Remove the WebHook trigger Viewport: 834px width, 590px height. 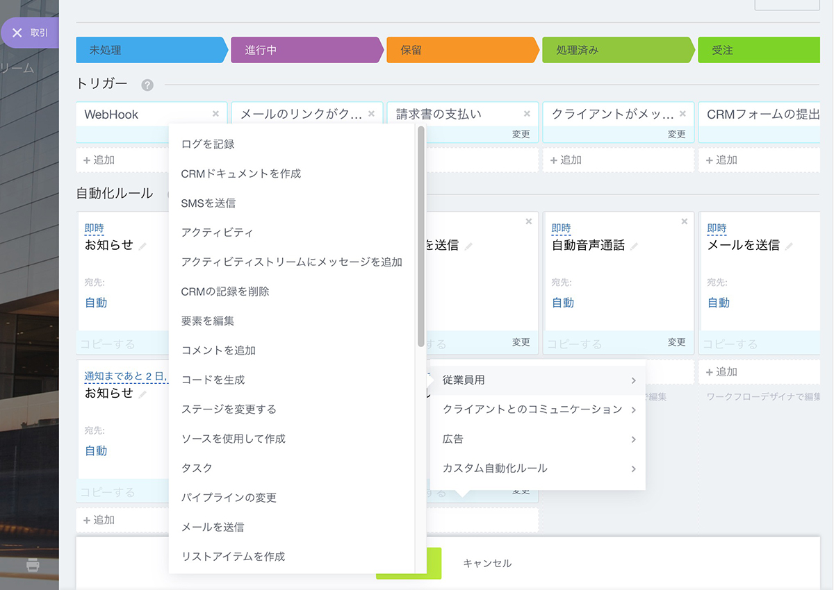(x=215, y=114)
